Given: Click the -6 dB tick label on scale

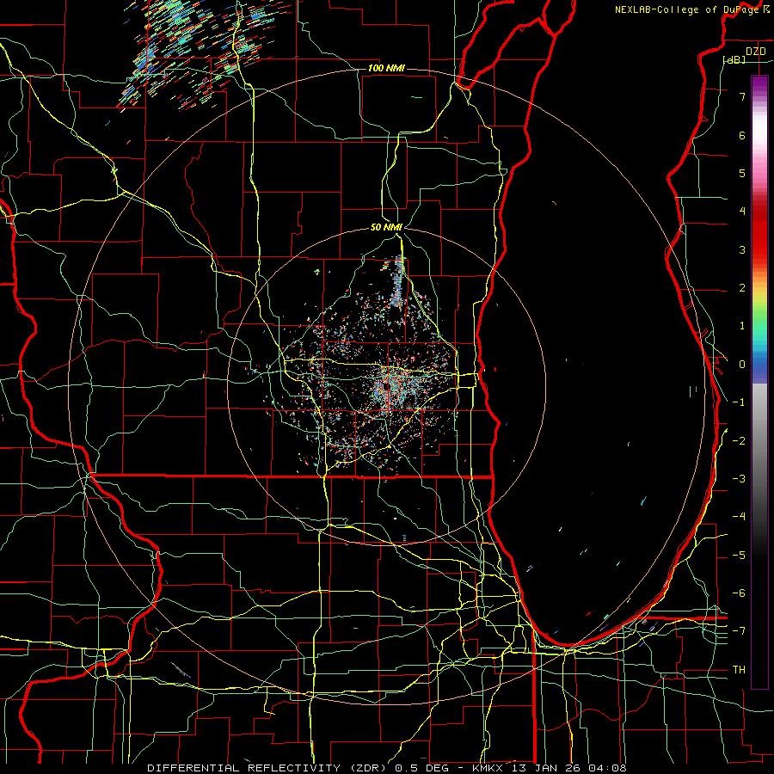Looking at the screenshot, I should pos(739,593).
